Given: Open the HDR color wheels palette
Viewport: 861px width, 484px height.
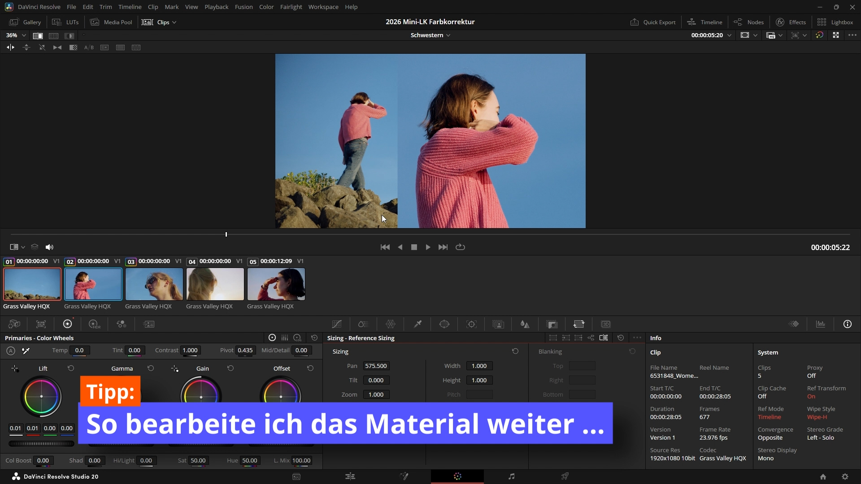Looking at the screenshot, I should tap(94, 324).
